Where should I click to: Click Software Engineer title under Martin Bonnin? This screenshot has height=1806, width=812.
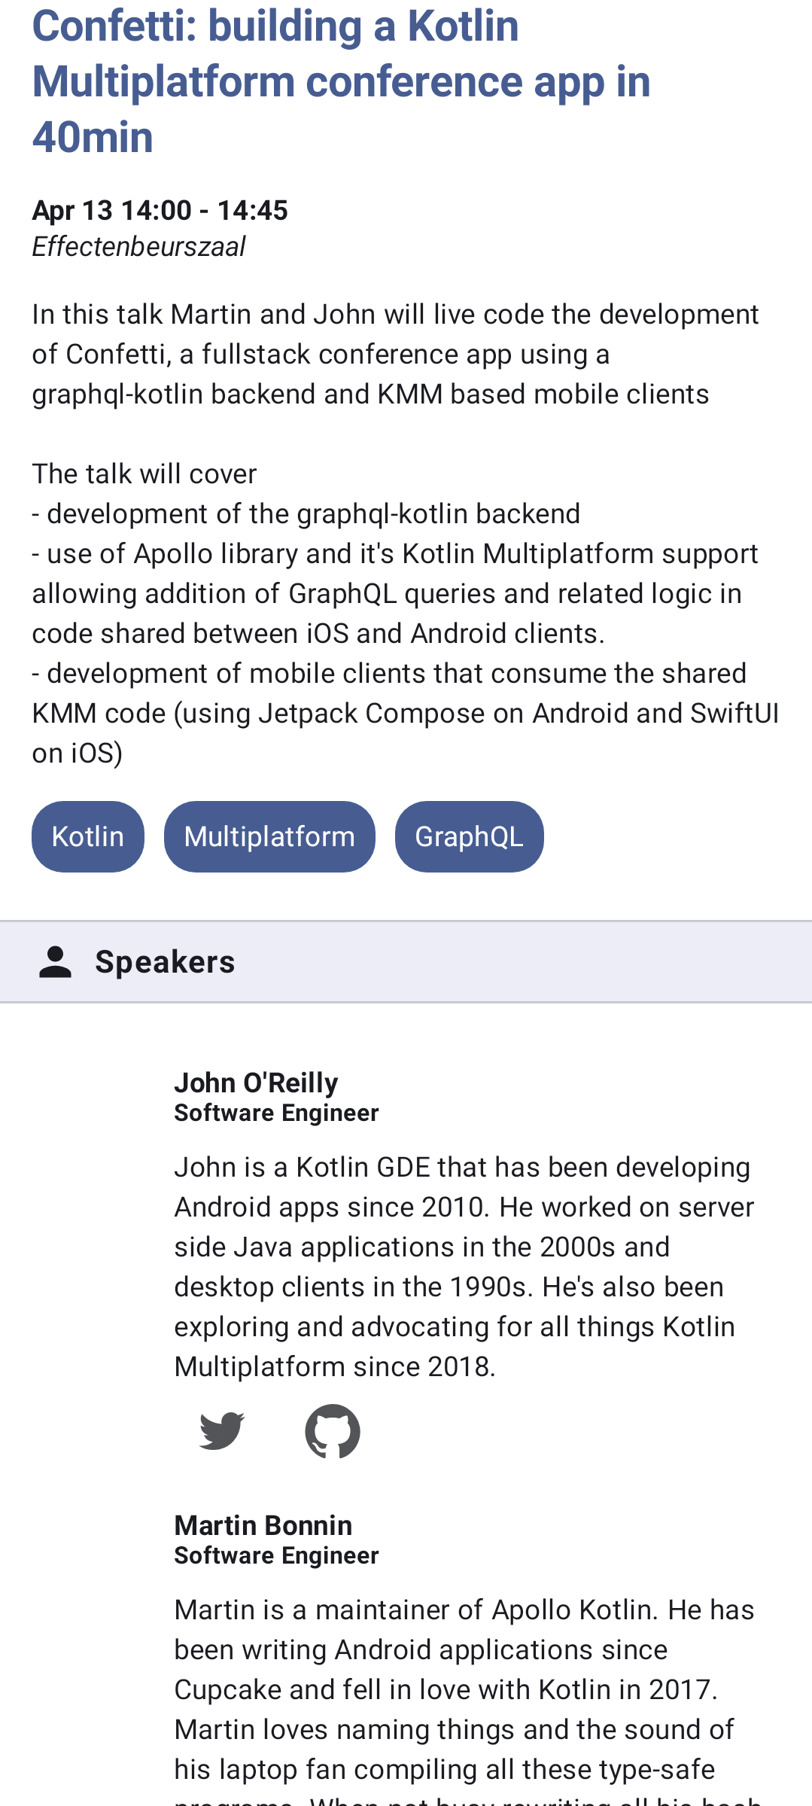coord(276,1555)
